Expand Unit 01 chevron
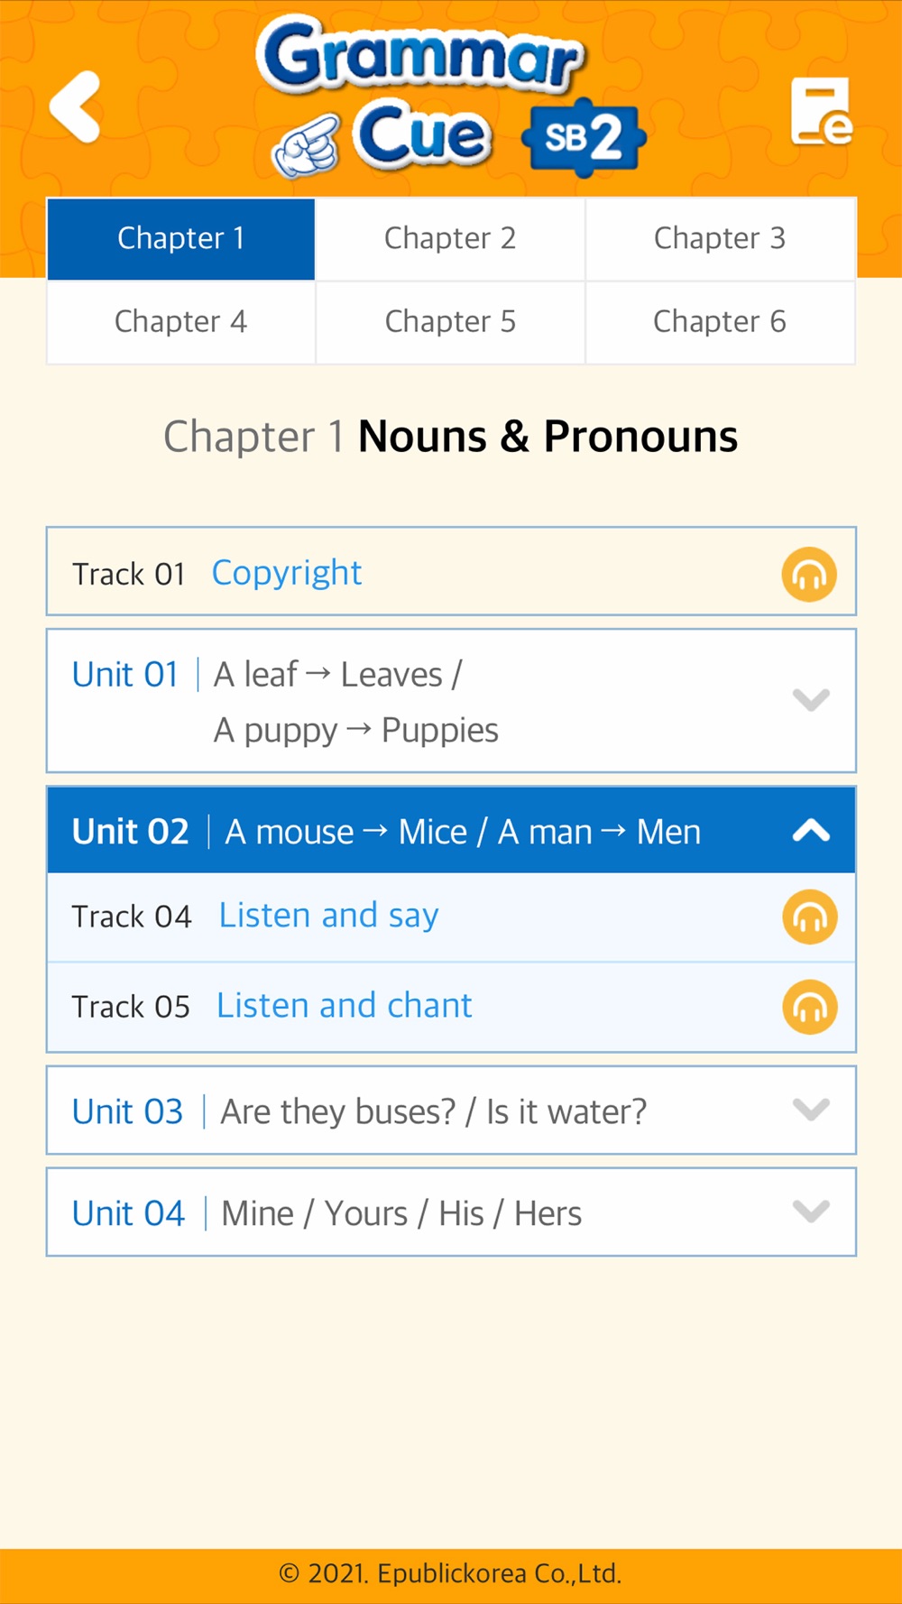 click(x=811, y=700)
